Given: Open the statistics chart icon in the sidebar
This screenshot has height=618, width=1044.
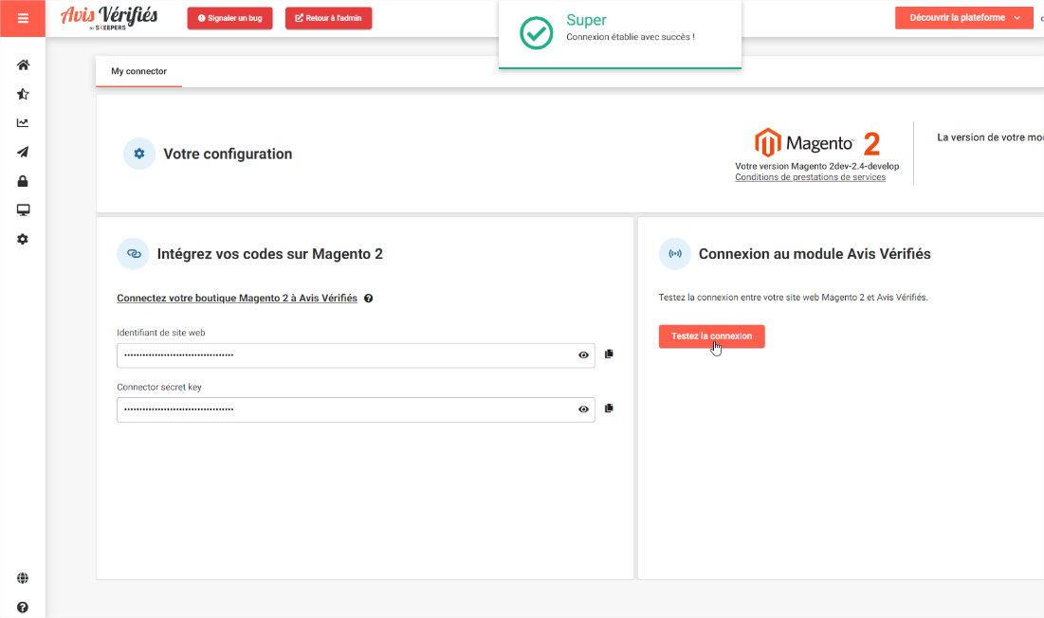Looking at the screenshot, I should tap(23, 123).
